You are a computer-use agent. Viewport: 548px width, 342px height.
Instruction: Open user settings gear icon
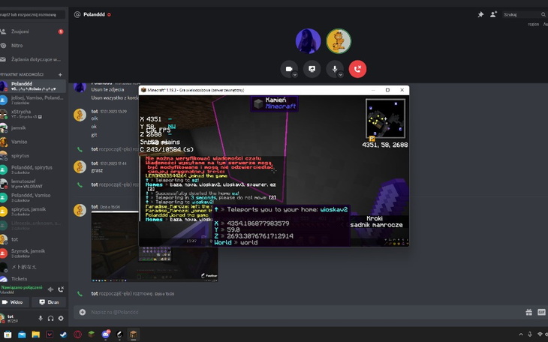point(61,319)
